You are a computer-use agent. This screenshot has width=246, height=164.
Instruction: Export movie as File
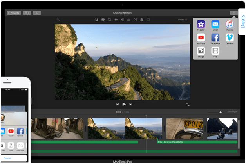215,52
